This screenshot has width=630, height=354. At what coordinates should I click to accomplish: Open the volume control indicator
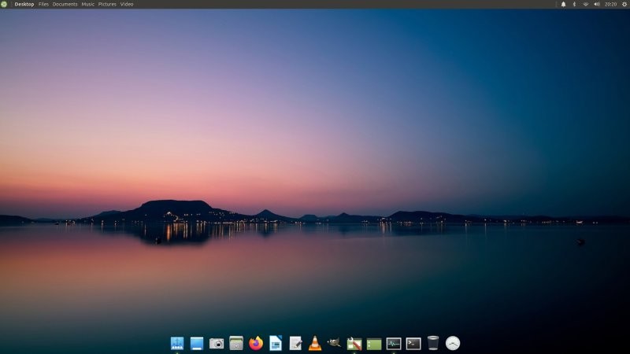(596, 4)
